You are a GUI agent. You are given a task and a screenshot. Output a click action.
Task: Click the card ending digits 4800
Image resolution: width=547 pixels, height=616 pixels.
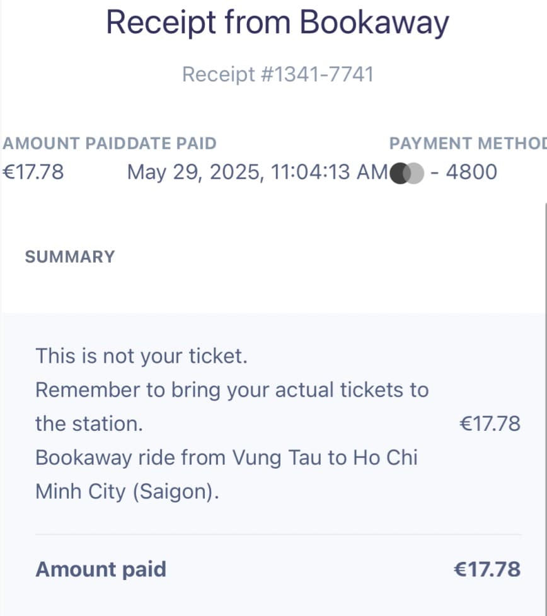click(x=471, y=172)
